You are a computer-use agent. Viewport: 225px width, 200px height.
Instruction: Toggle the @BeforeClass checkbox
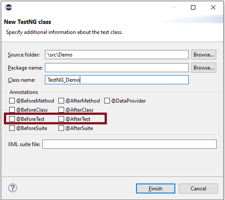coord(12,110)
